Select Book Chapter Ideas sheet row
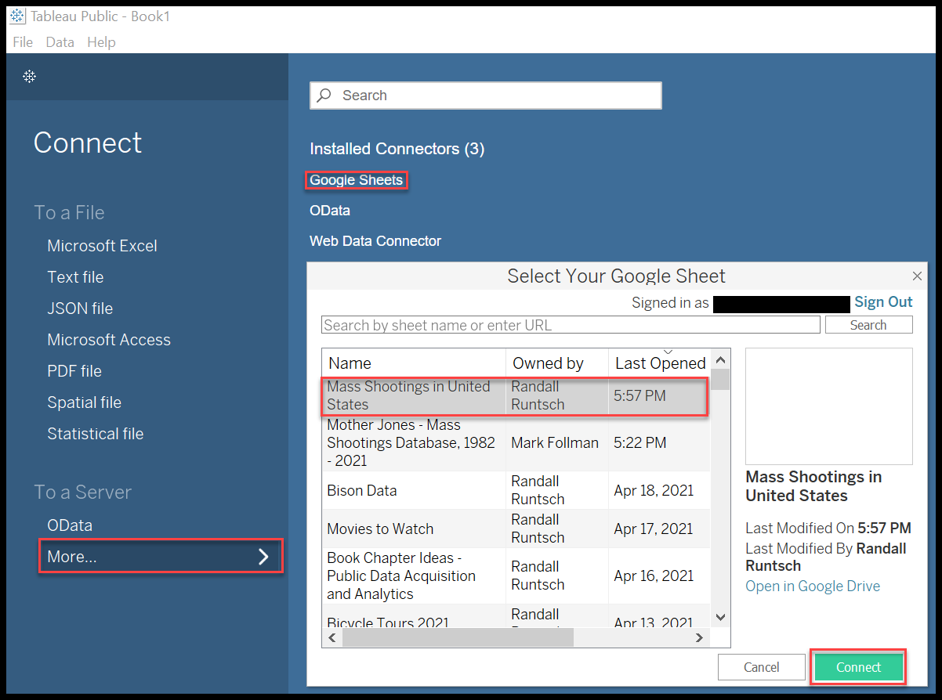 point(516,576)
